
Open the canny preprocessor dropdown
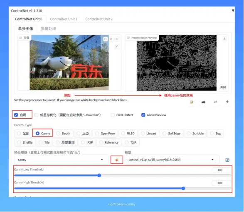pos(61,160)
